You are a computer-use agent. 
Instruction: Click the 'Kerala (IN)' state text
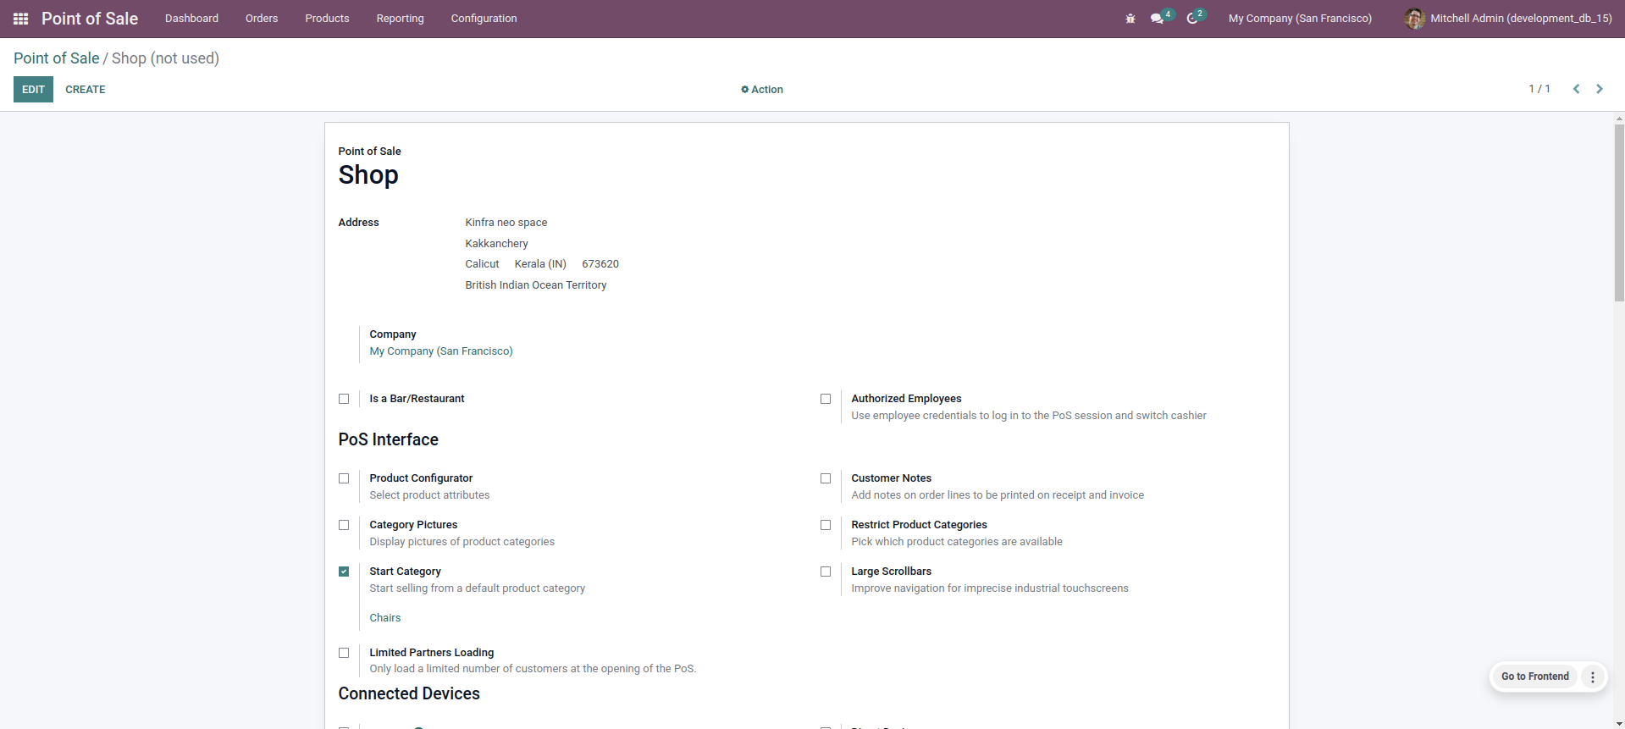(x=540, y=264)
